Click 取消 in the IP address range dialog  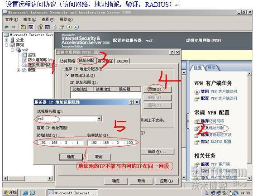click(x=99, y=157)
